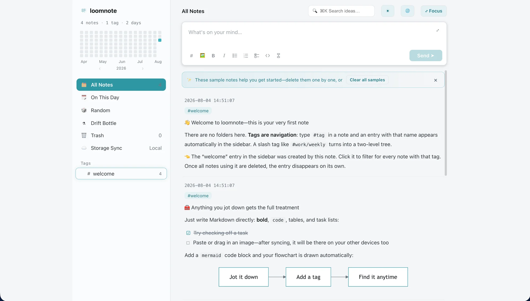Go to previous year in the heatmap

pyautogui.click(x=100, y=69)
